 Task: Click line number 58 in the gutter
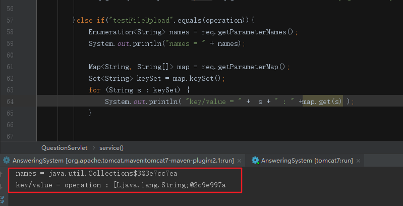(x=10, y=32)
